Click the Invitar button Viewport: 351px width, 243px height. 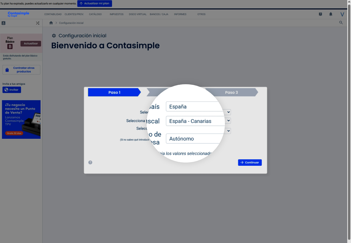point(12,90)
